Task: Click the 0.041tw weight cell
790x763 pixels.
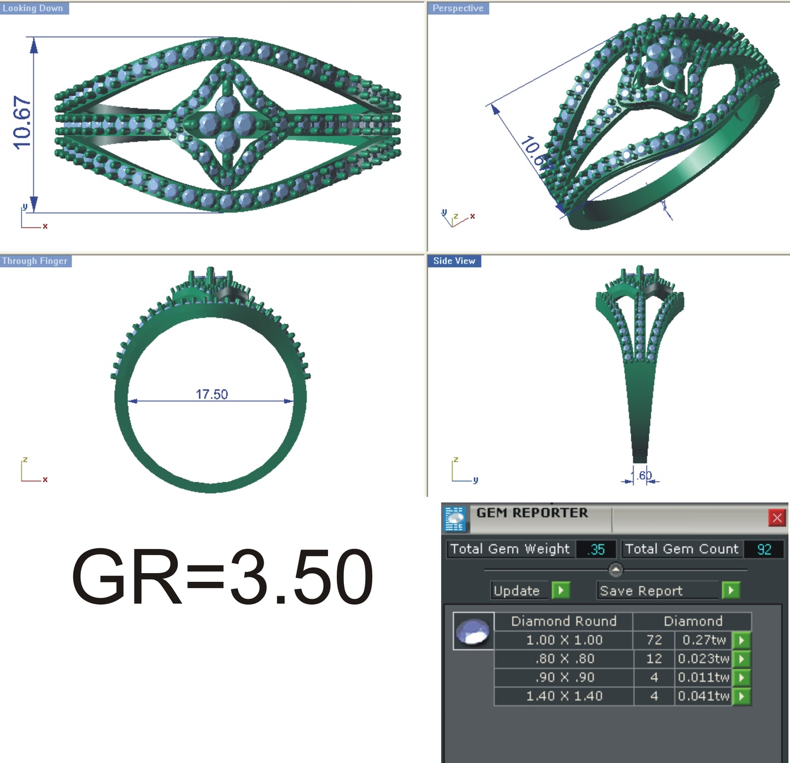Action: pos(704,696)
